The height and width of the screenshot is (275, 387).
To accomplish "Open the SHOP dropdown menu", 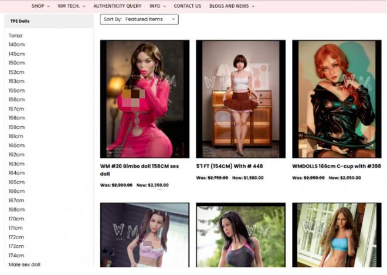I will click(x=40, y=6).
